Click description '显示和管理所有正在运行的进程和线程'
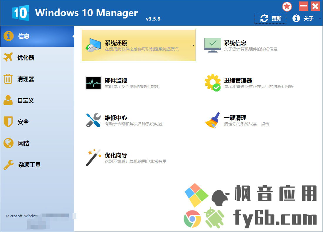 coord(259,87)
